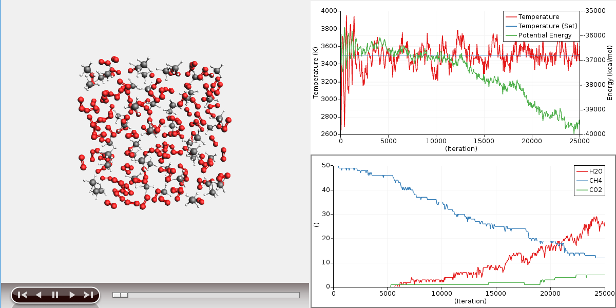Click the green potential energy curve end
Image resolution: width=616 pixels, height=308 pixels.
pyautogui.click(x=578, y=122)
